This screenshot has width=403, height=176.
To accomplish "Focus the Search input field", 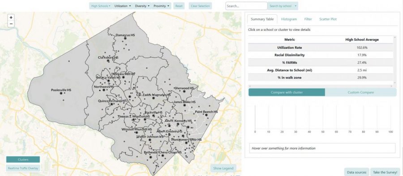I will [246, 6].
